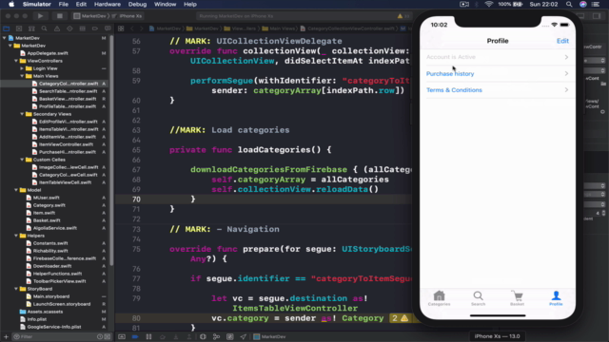The image size is (609, 342).
Task: Select Constants.swift in Helpers
Action: click(x=50, y=243)
